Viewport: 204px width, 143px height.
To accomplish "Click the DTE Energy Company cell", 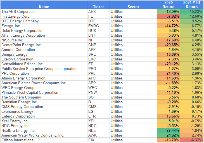I will [x=44, y=21].
